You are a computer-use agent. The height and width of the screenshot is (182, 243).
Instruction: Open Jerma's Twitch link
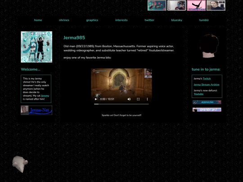[207, 79]
